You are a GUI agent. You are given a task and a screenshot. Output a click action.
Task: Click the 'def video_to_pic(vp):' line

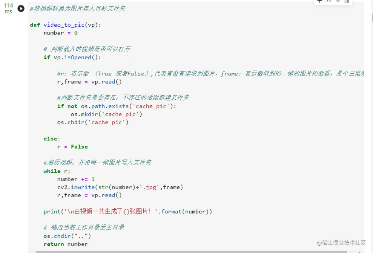click(65, 25)
